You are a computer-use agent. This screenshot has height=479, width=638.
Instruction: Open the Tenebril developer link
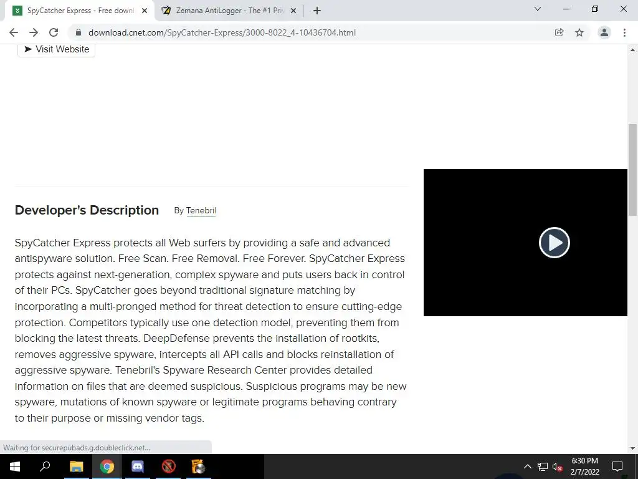[201, 211]
